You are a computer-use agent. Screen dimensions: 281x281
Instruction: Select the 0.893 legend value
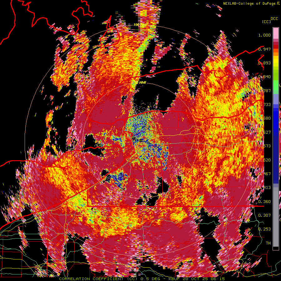coord(264,63)
